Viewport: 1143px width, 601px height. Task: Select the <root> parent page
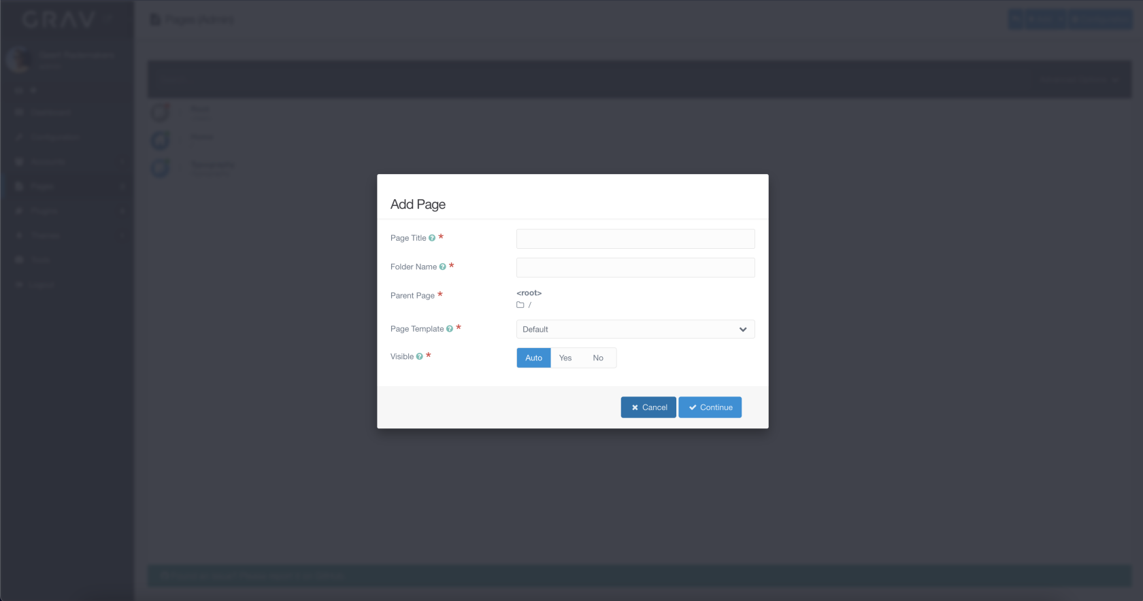tap(529, 293)
